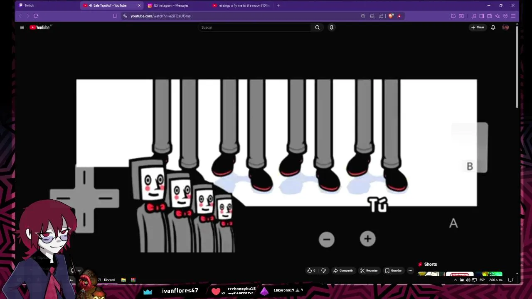Open the Discord taskbar window
Viewport: 532px width, 299px height.
point(106,280)
